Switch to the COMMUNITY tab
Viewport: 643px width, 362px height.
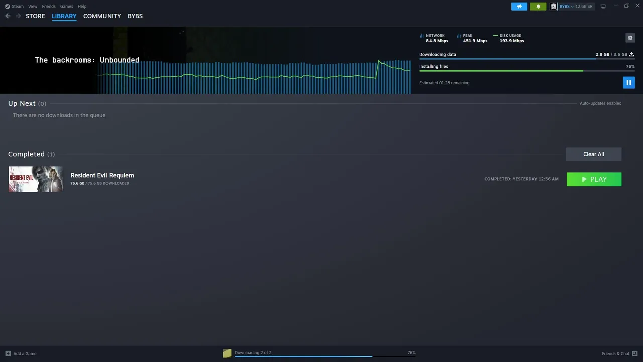(102, 16)
